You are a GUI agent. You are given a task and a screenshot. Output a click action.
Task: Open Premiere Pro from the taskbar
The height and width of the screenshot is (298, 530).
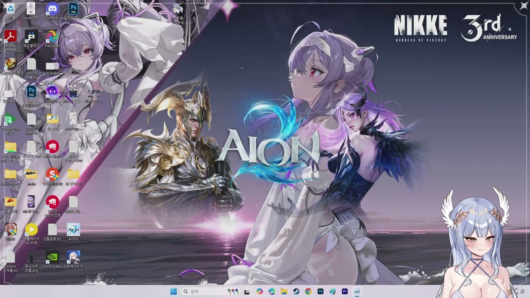click(x=344, y=291)
